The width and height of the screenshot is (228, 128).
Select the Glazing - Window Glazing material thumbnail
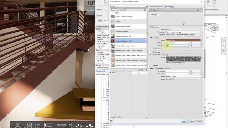(113, 17)
